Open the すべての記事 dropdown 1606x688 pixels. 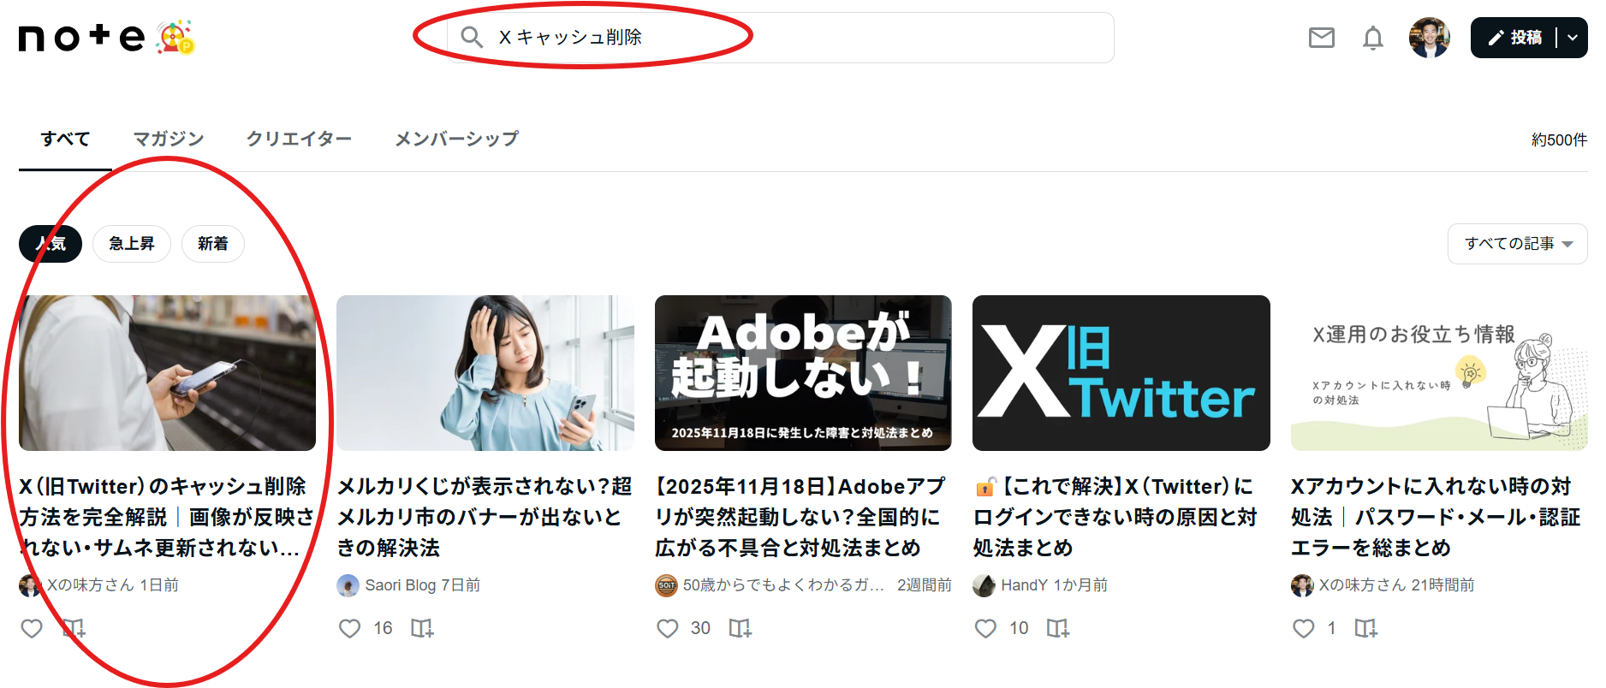tap(1517, 244)
